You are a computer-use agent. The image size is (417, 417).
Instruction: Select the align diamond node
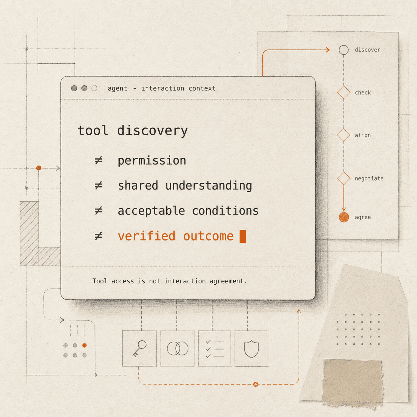tap(344, 135)
